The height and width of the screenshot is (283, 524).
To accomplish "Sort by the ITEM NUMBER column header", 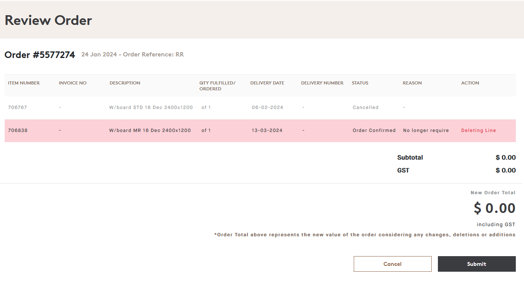I will (23, 83).
